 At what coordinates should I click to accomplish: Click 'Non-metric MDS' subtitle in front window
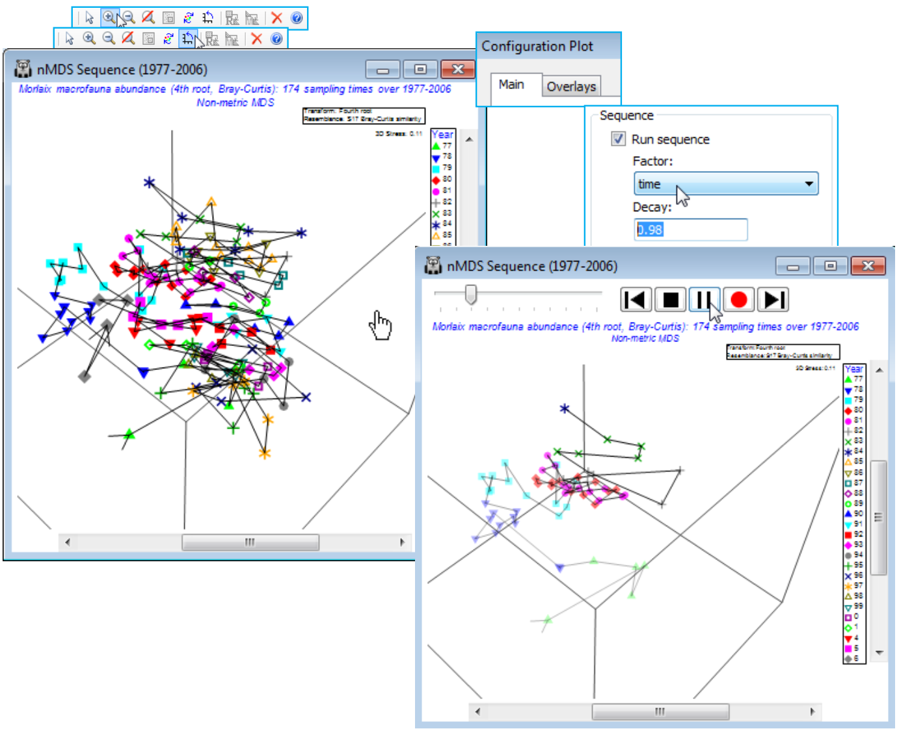[x=645, y=338]
